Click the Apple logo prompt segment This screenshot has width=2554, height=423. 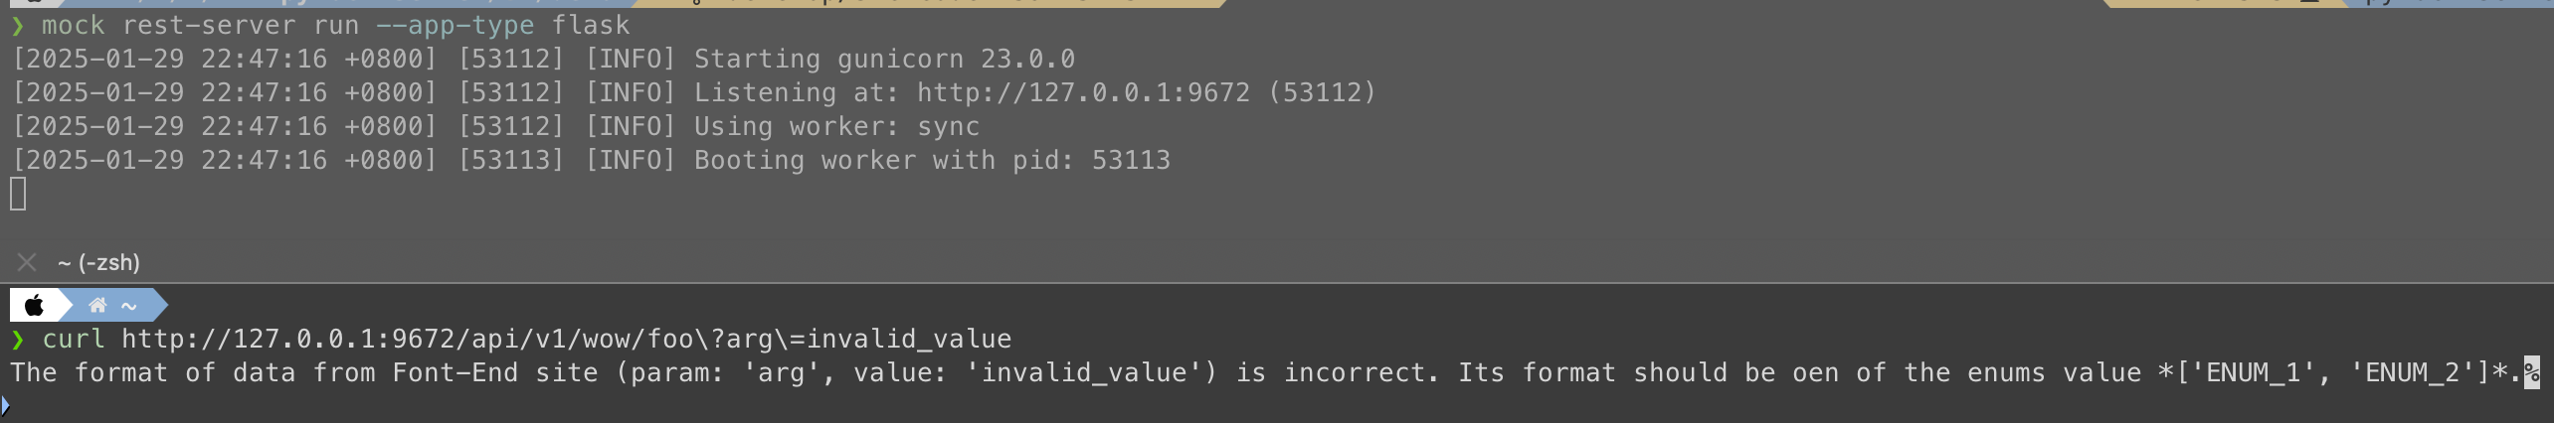(35, 306)
